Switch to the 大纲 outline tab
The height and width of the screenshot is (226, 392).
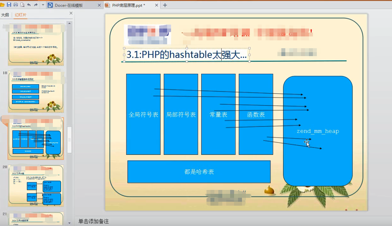(x=5, y=15)
